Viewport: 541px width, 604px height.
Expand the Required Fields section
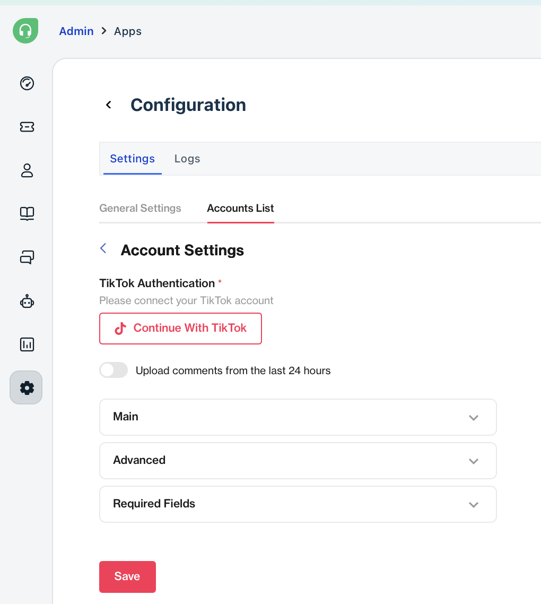(298, 504)
